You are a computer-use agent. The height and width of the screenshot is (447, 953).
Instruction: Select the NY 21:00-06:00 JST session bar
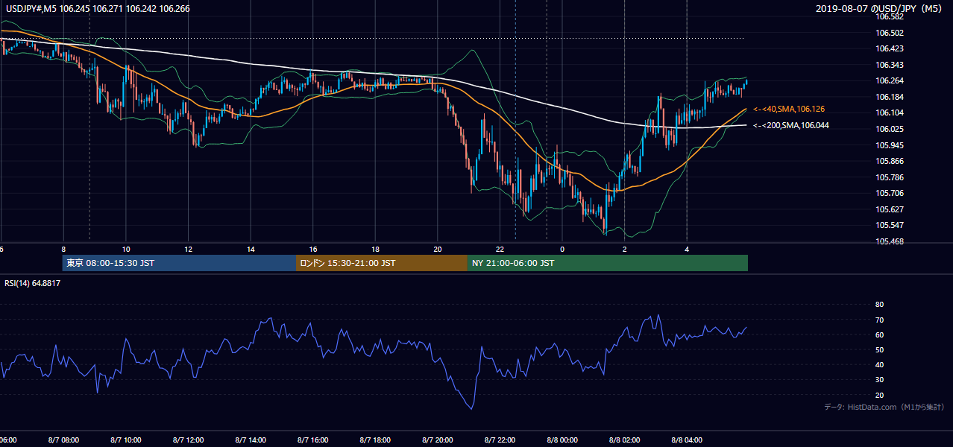[608, 263]
